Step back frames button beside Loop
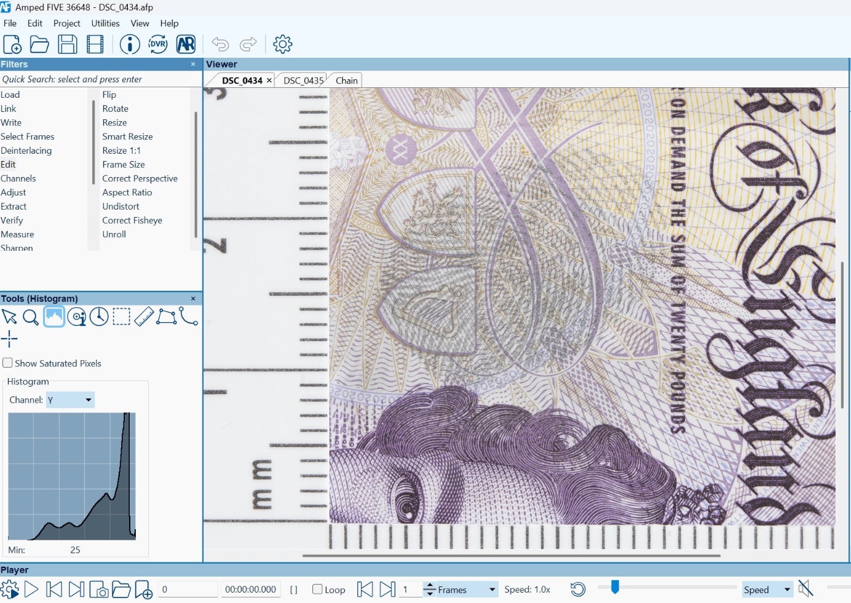Screen dimensions: 851x603 coord(365,589)
